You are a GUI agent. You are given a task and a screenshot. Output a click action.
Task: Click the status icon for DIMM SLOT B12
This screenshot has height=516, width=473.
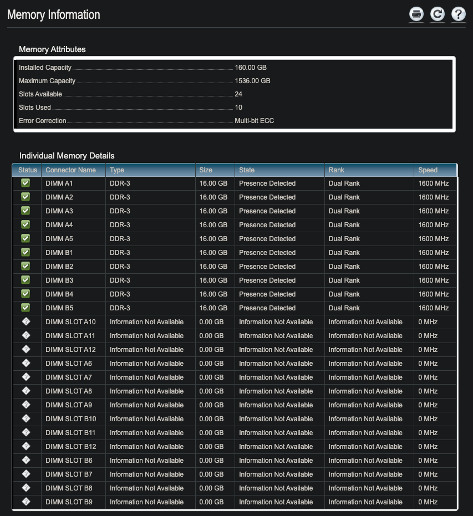coord(26,446)
